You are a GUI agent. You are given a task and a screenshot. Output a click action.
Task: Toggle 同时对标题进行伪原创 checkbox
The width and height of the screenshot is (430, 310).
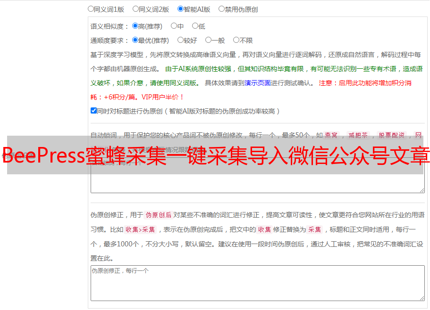93,111
